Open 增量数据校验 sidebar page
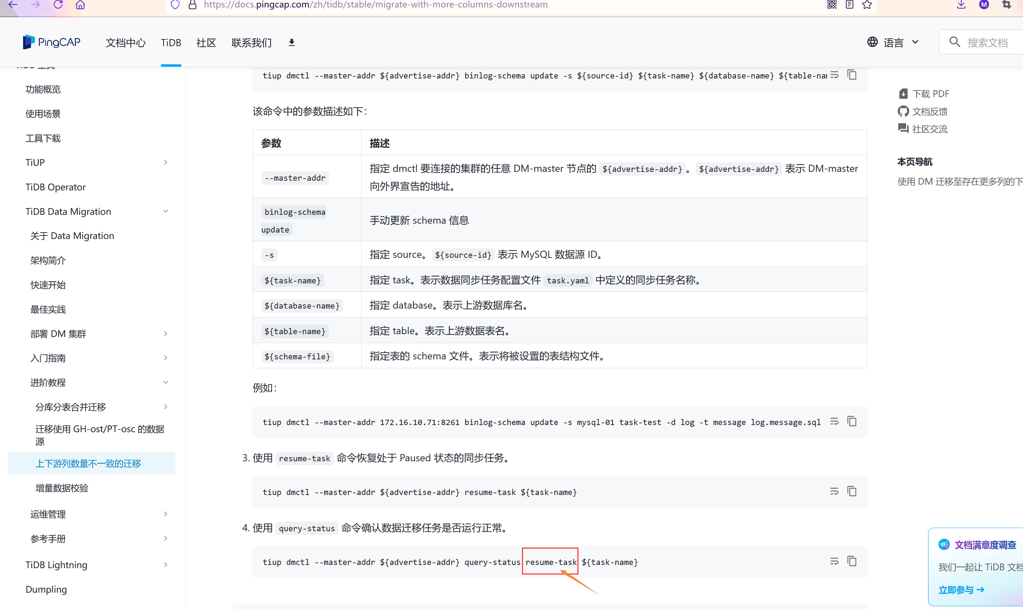Screen dimensions: 1023x609 [62, 488]
